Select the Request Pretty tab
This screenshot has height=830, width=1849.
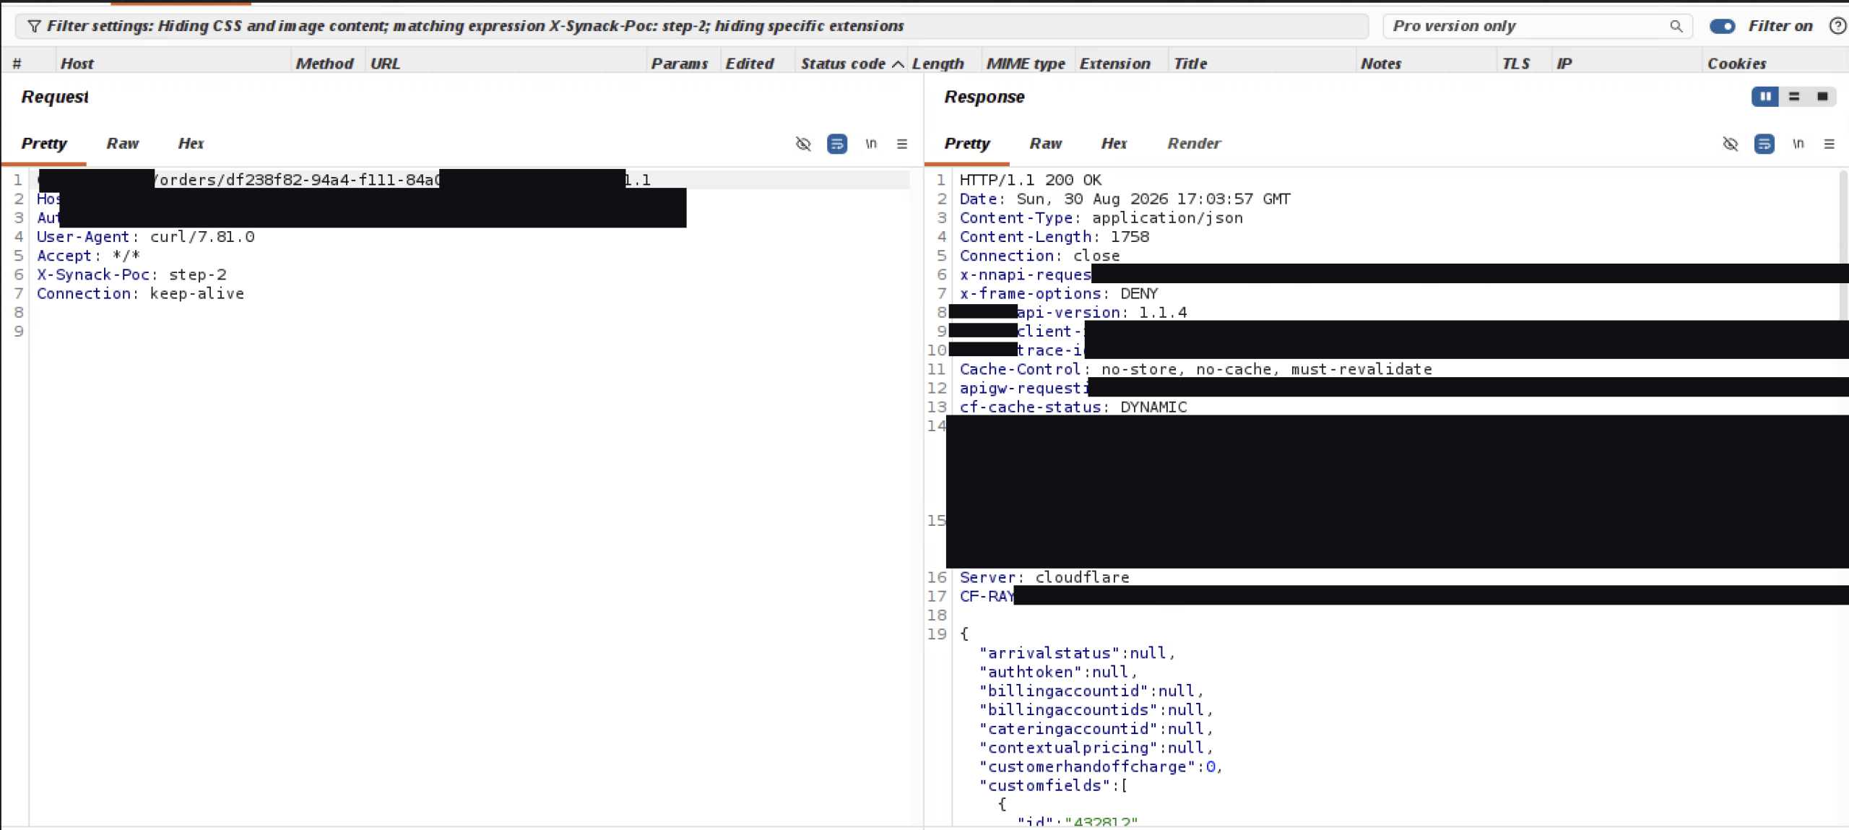(x=43, y=144)
